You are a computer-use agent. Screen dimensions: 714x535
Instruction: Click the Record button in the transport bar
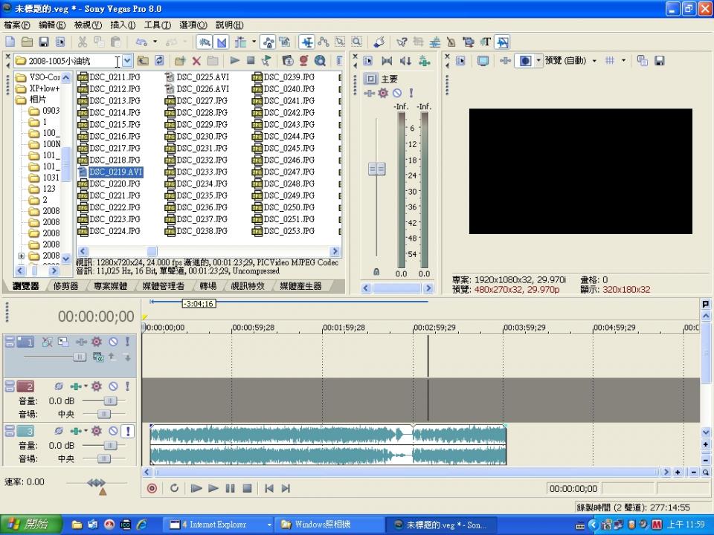click(x=152, y=488)
